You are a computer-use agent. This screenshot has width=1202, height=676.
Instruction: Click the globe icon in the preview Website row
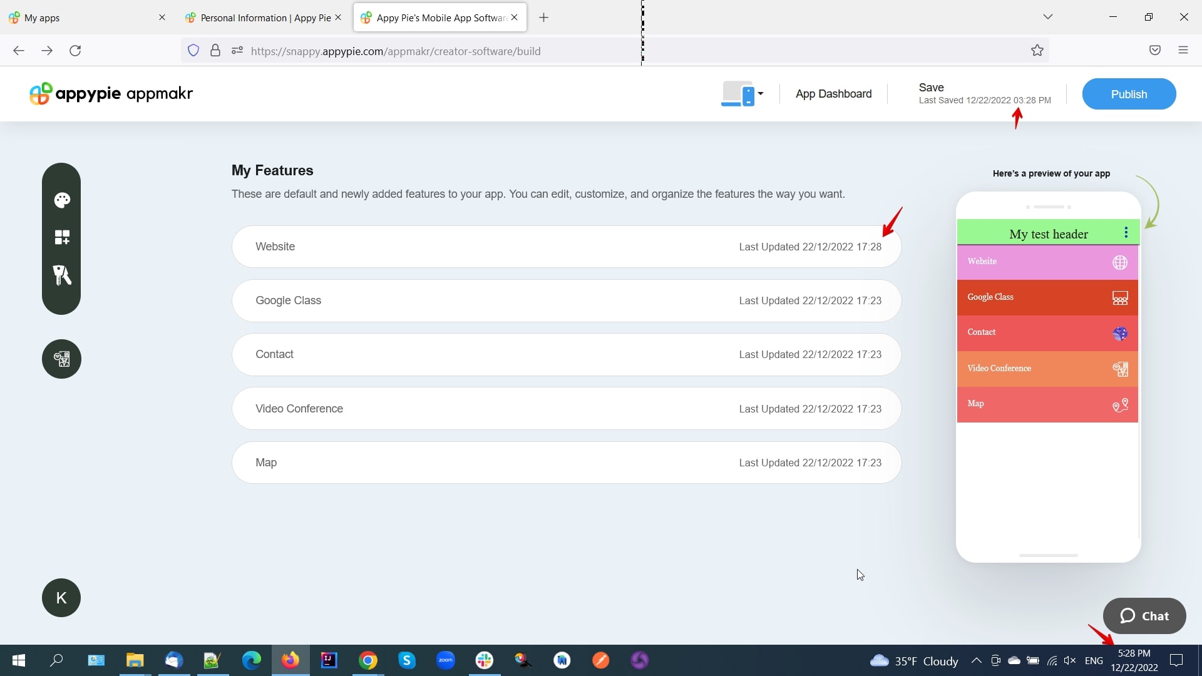pos(1120,262)
